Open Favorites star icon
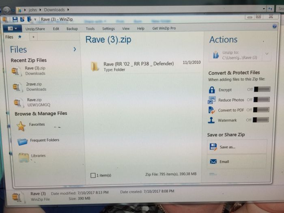This screenshot has width=284, height=213. (21, 126)
